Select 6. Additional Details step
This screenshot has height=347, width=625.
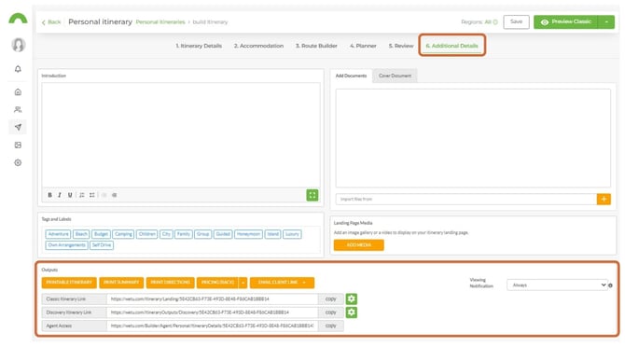(452, 46)
